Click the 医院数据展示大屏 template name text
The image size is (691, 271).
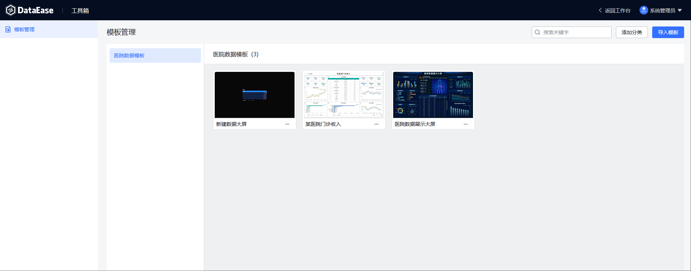(x=415, y=124)
